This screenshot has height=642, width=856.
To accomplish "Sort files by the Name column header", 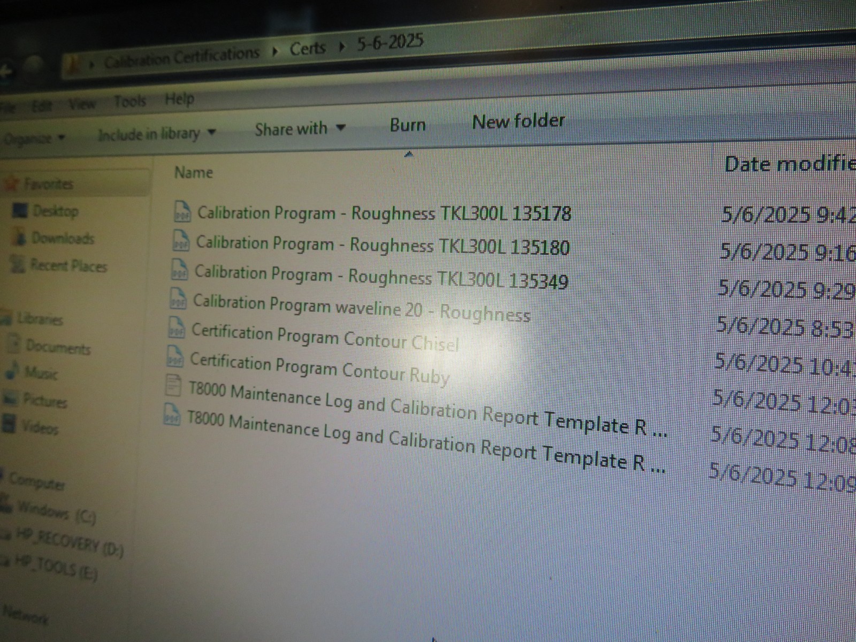I will click(194, 172).
